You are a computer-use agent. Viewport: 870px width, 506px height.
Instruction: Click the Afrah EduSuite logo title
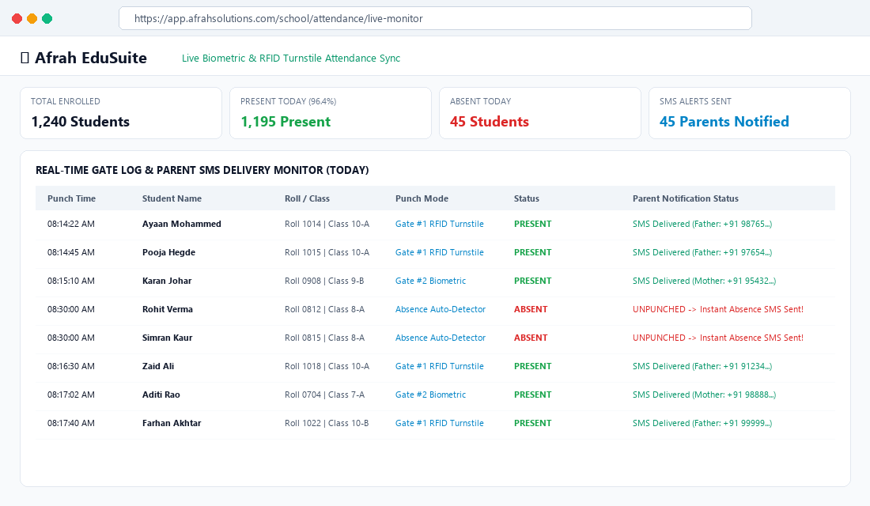84,58
